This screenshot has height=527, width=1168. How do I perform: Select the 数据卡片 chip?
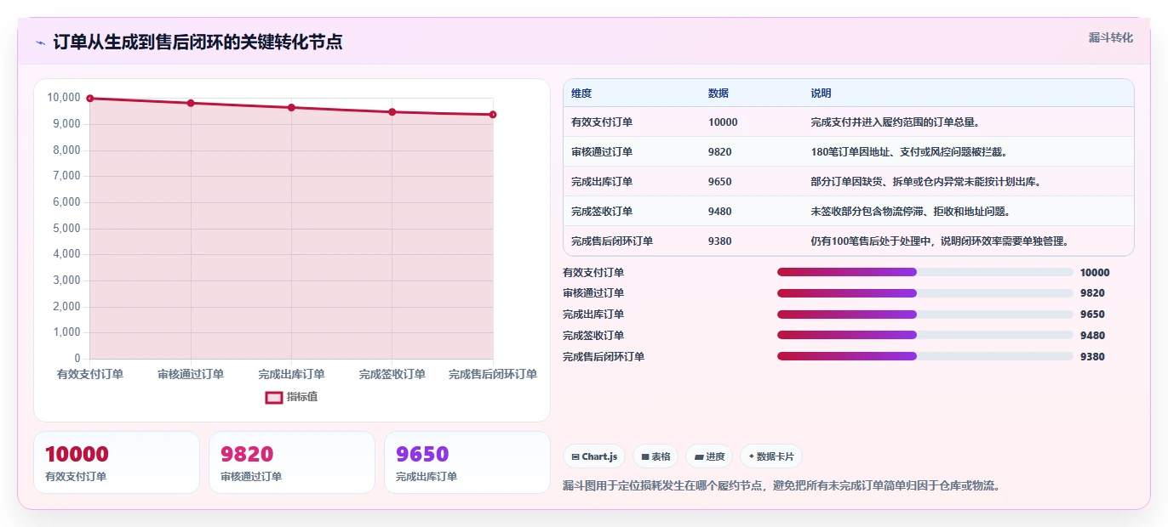tap(771, 456)
